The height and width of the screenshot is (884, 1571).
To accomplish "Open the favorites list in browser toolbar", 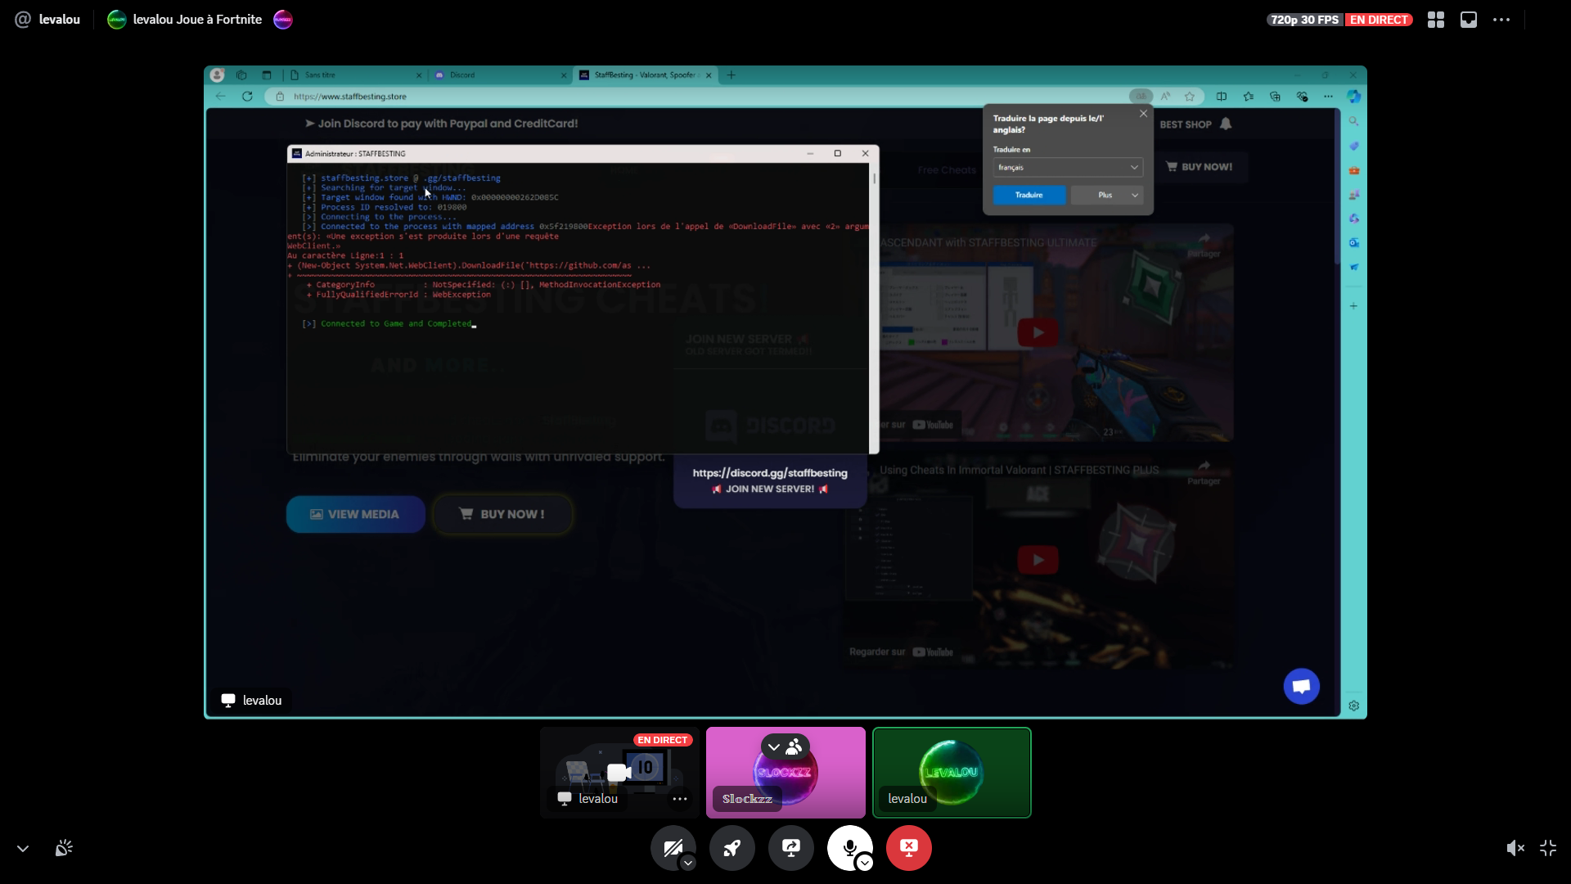I will 1249,97.
